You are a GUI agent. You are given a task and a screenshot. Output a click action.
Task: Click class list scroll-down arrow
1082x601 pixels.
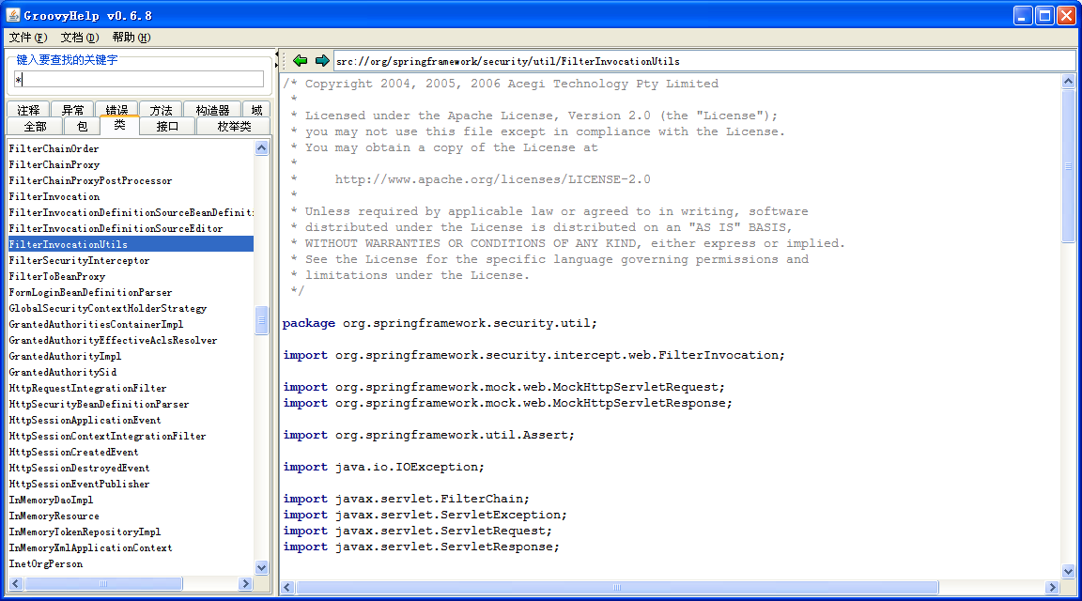coord(261,568)
